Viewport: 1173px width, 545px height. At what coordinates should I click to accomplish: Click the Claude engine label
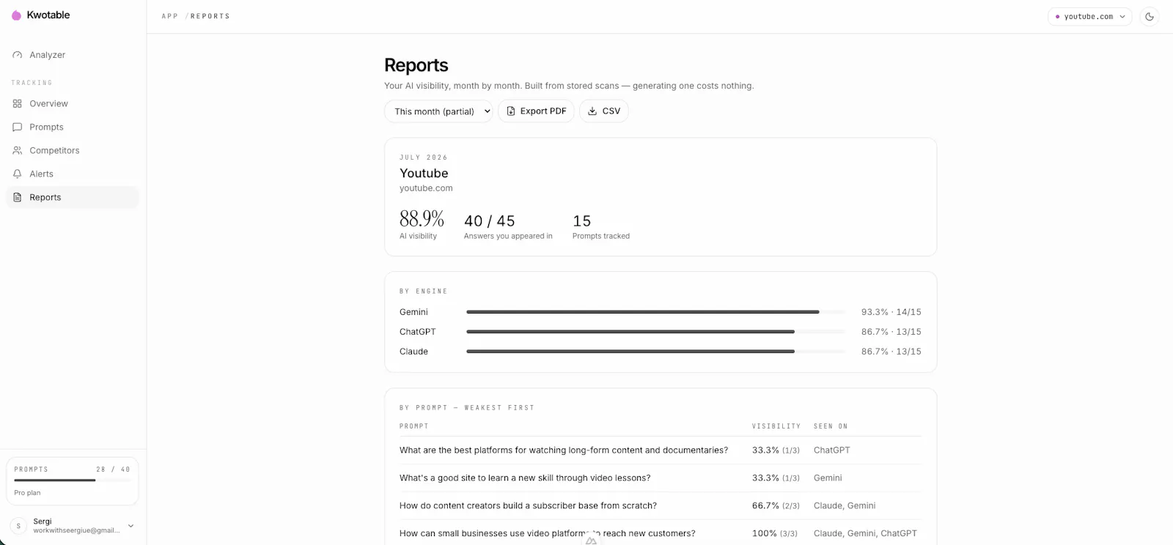point(413,352)
